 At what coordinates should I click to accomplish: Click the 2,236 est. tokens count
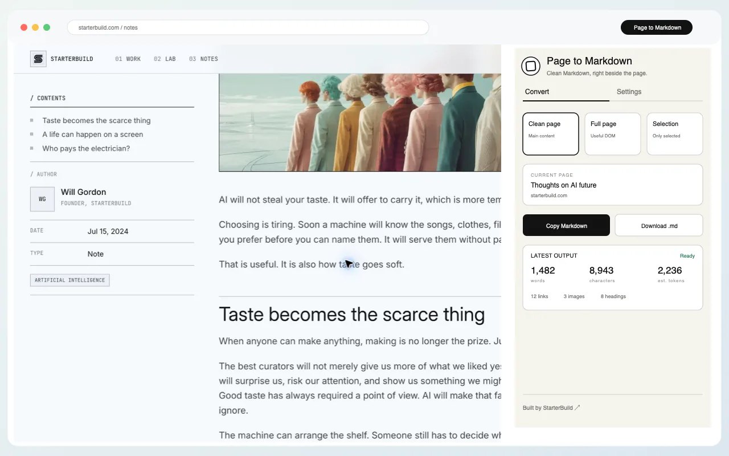pyautogui.click(x=670, y=271)
